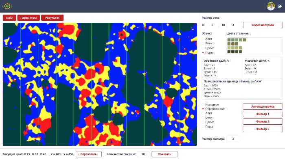Click the logout icon in header

280,6
